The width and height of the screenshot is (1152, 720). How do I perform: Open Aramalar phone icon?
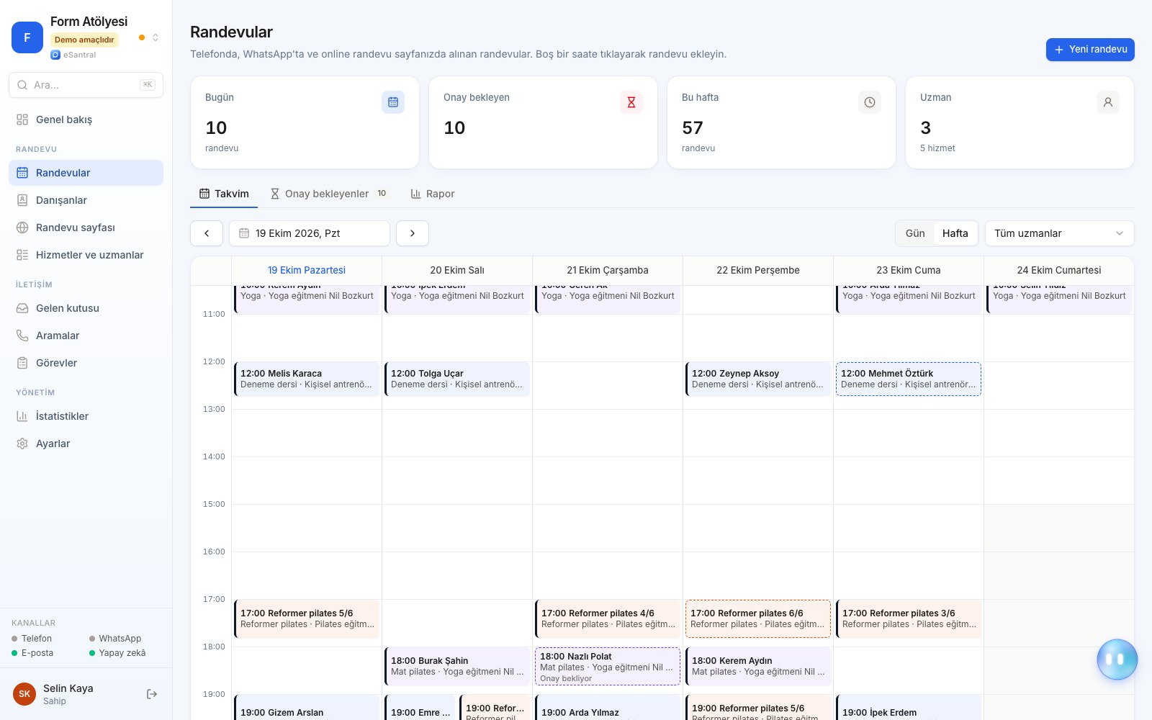[x=22, y=336]
